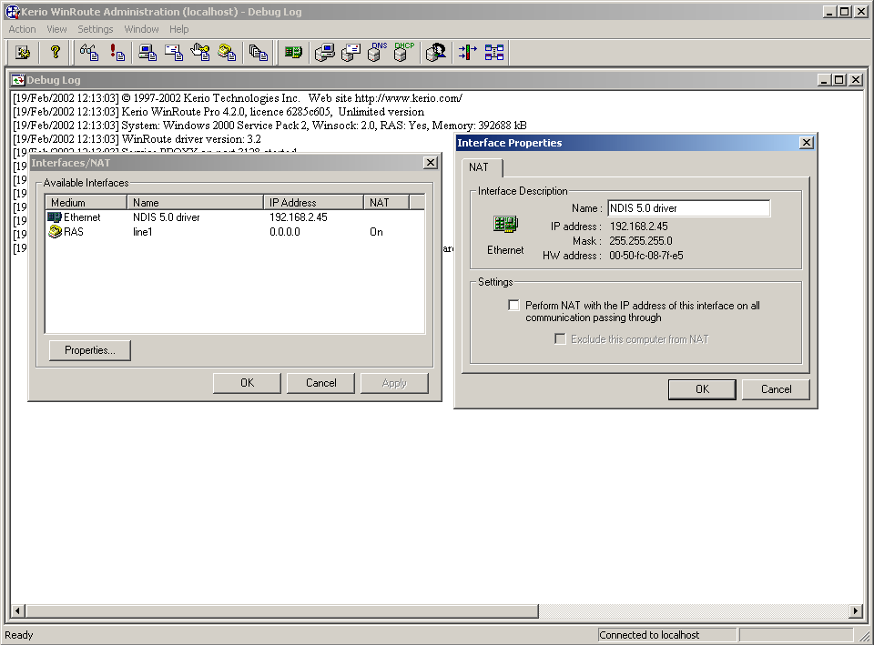874x645 pixels.
Task: Click the Connected to localhost status text
Action: click(x=649, y=635)
